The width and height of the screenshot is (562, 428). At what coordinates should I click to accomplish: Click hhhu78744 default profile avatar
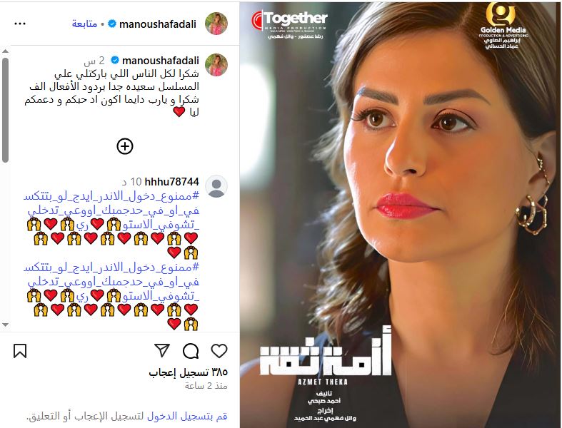pyautogui.click(x=216, y=186)
